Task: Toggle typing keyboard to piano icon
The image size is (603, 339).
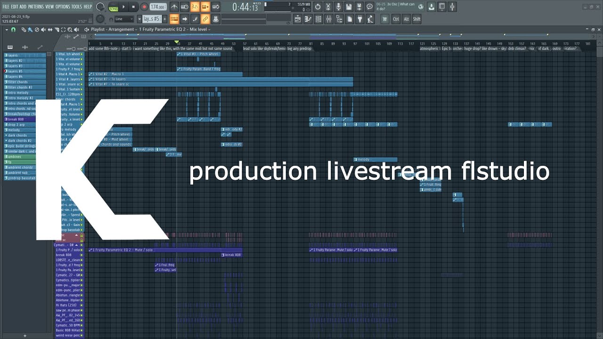Action: 174,19
